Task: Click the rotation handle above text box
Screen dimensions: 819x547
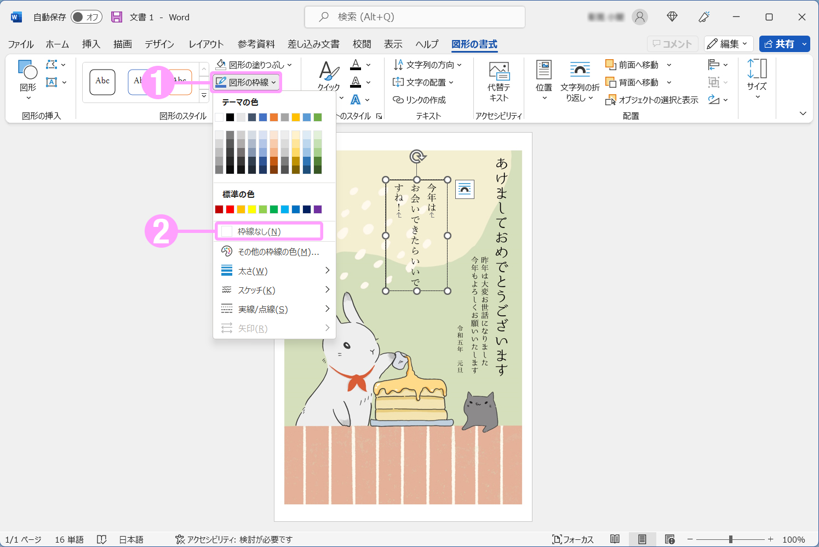Action: (417, 157)
